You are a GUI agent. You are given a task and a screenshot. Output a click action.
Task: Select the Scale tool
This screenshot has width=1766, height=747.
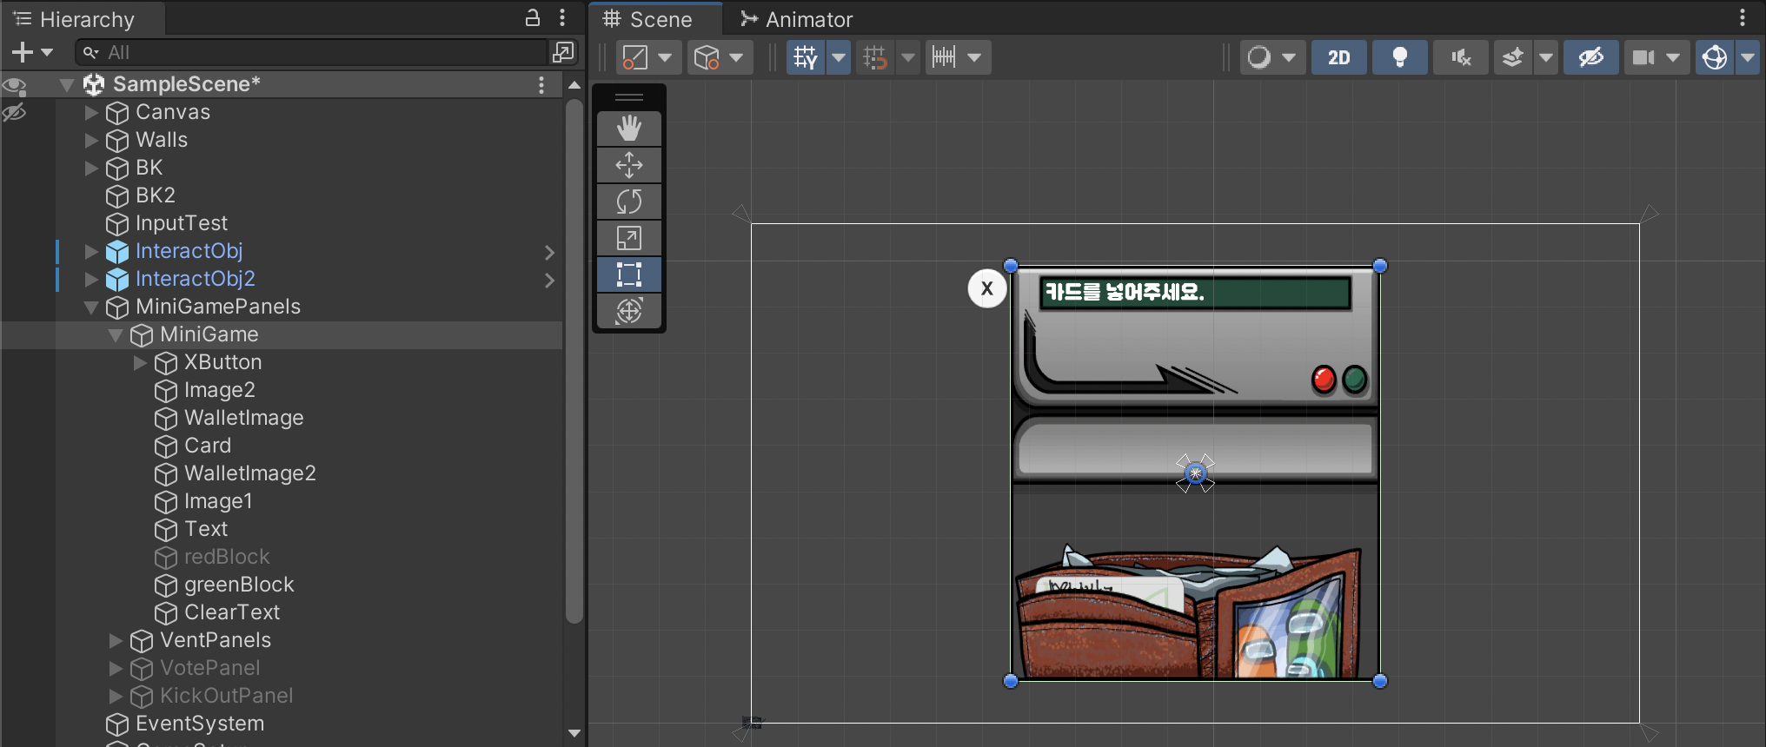click(629, 238)
